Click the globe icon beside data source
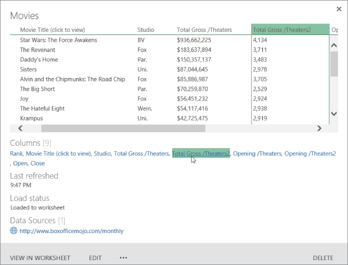 pos(14,231)
